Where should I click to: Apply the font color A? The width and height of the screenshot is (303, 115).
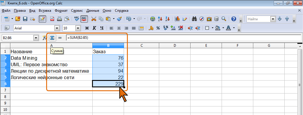click(229, 28)
